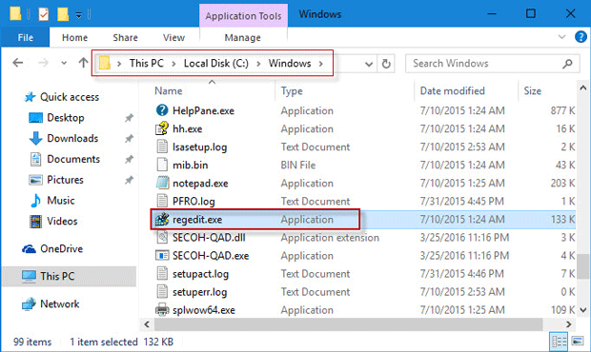Viewport: 591px width, 352px height.
Task: Click the search magnifier icon
Action: tap(567, 64)
